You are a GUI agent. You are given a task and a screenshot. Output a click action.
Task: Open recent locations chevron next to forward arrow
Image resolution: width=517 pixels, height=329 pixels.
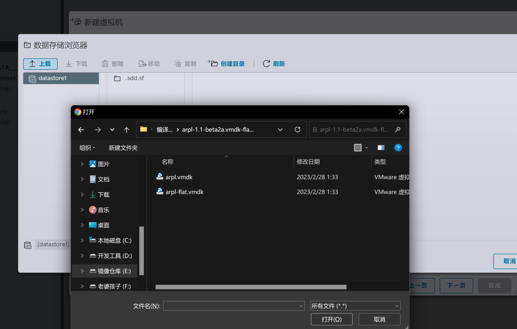pyautogui.click(x=112, y=129)
